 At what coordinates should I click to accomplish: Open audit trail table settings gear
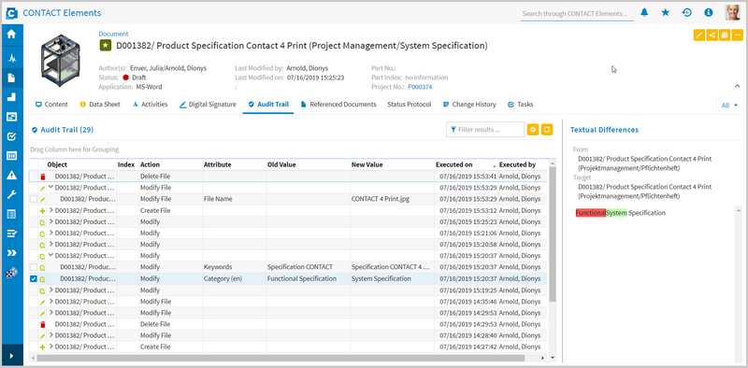point(533,130)
